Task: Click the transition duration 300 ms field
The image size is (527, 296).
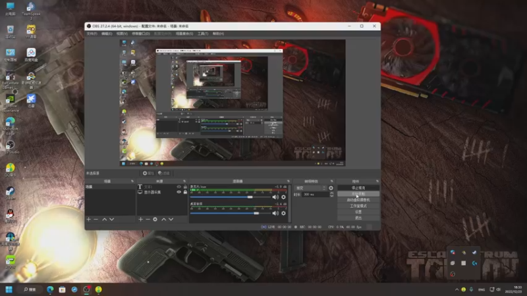Action: (316, 194)
